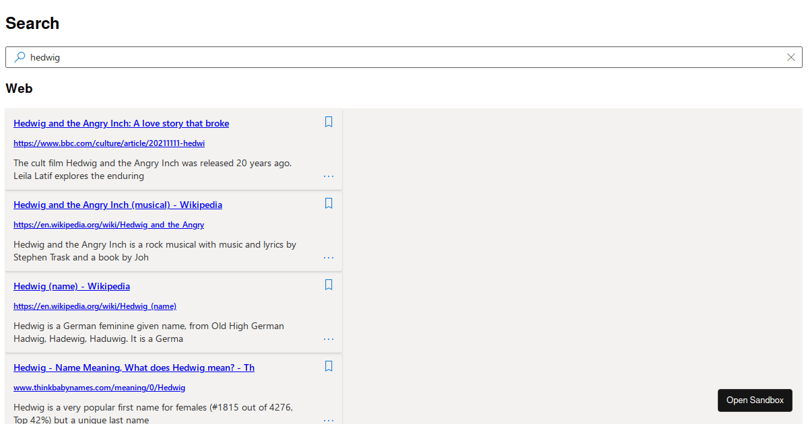
Task: Clear the search box with the X icon
Action: (791, 57)
